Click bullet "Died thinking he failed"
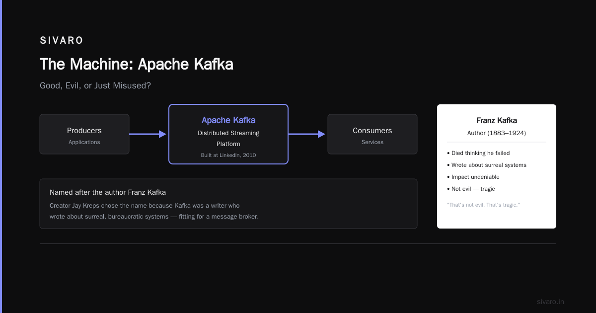 coord(478,153)
